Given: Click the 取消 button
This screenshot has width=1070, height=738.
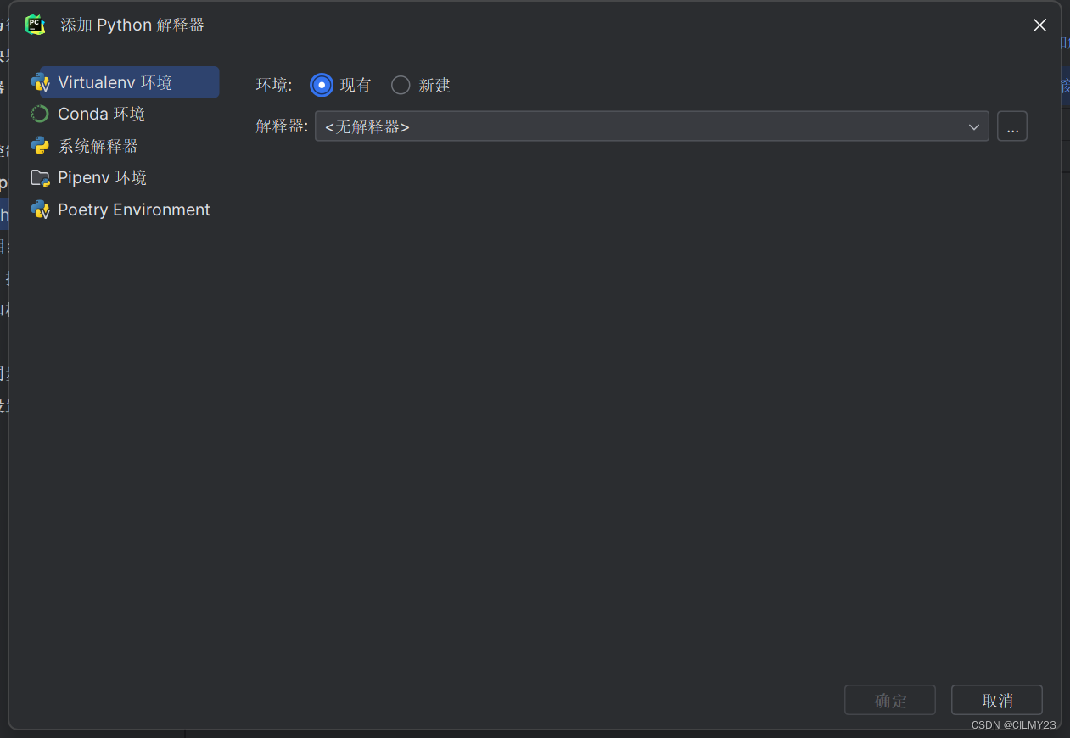Looking at the screenshot, I should tap(997, 701).
